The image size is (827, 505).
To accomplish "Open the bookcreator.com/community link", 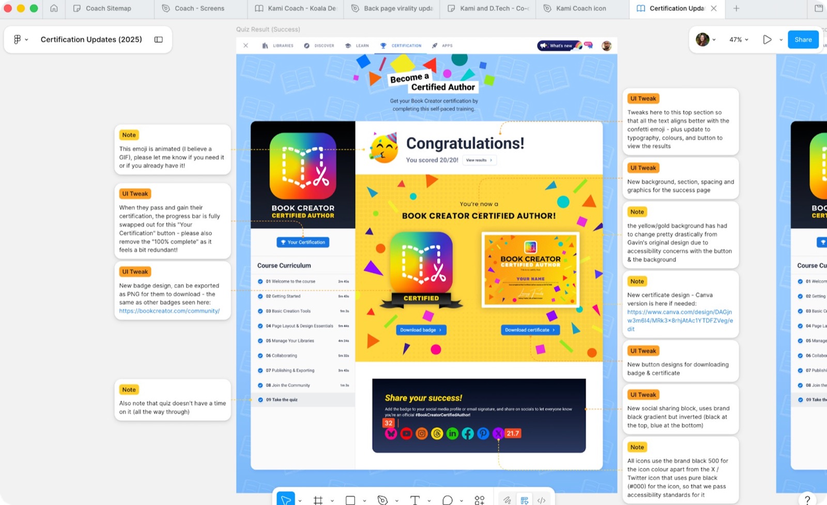I will (170, 311).
